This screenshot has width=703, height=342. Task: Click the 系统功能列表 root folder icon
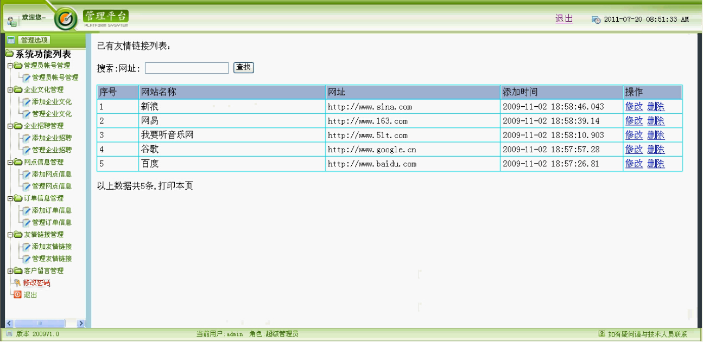(9, 54)
